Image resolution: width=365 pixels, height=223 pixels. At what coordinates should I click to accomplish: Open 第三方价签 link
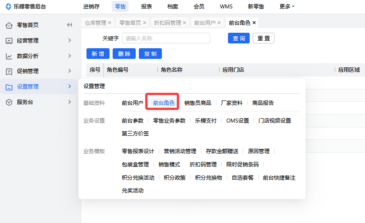135,133
